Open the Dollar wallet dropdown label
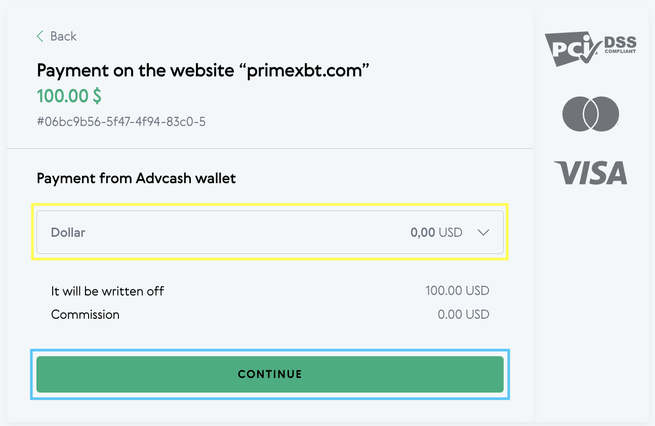655x426 pixels. point(68,233)
